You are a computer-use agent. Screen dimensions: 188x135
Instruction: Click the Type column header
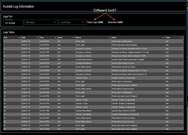[x=174, y=38]
